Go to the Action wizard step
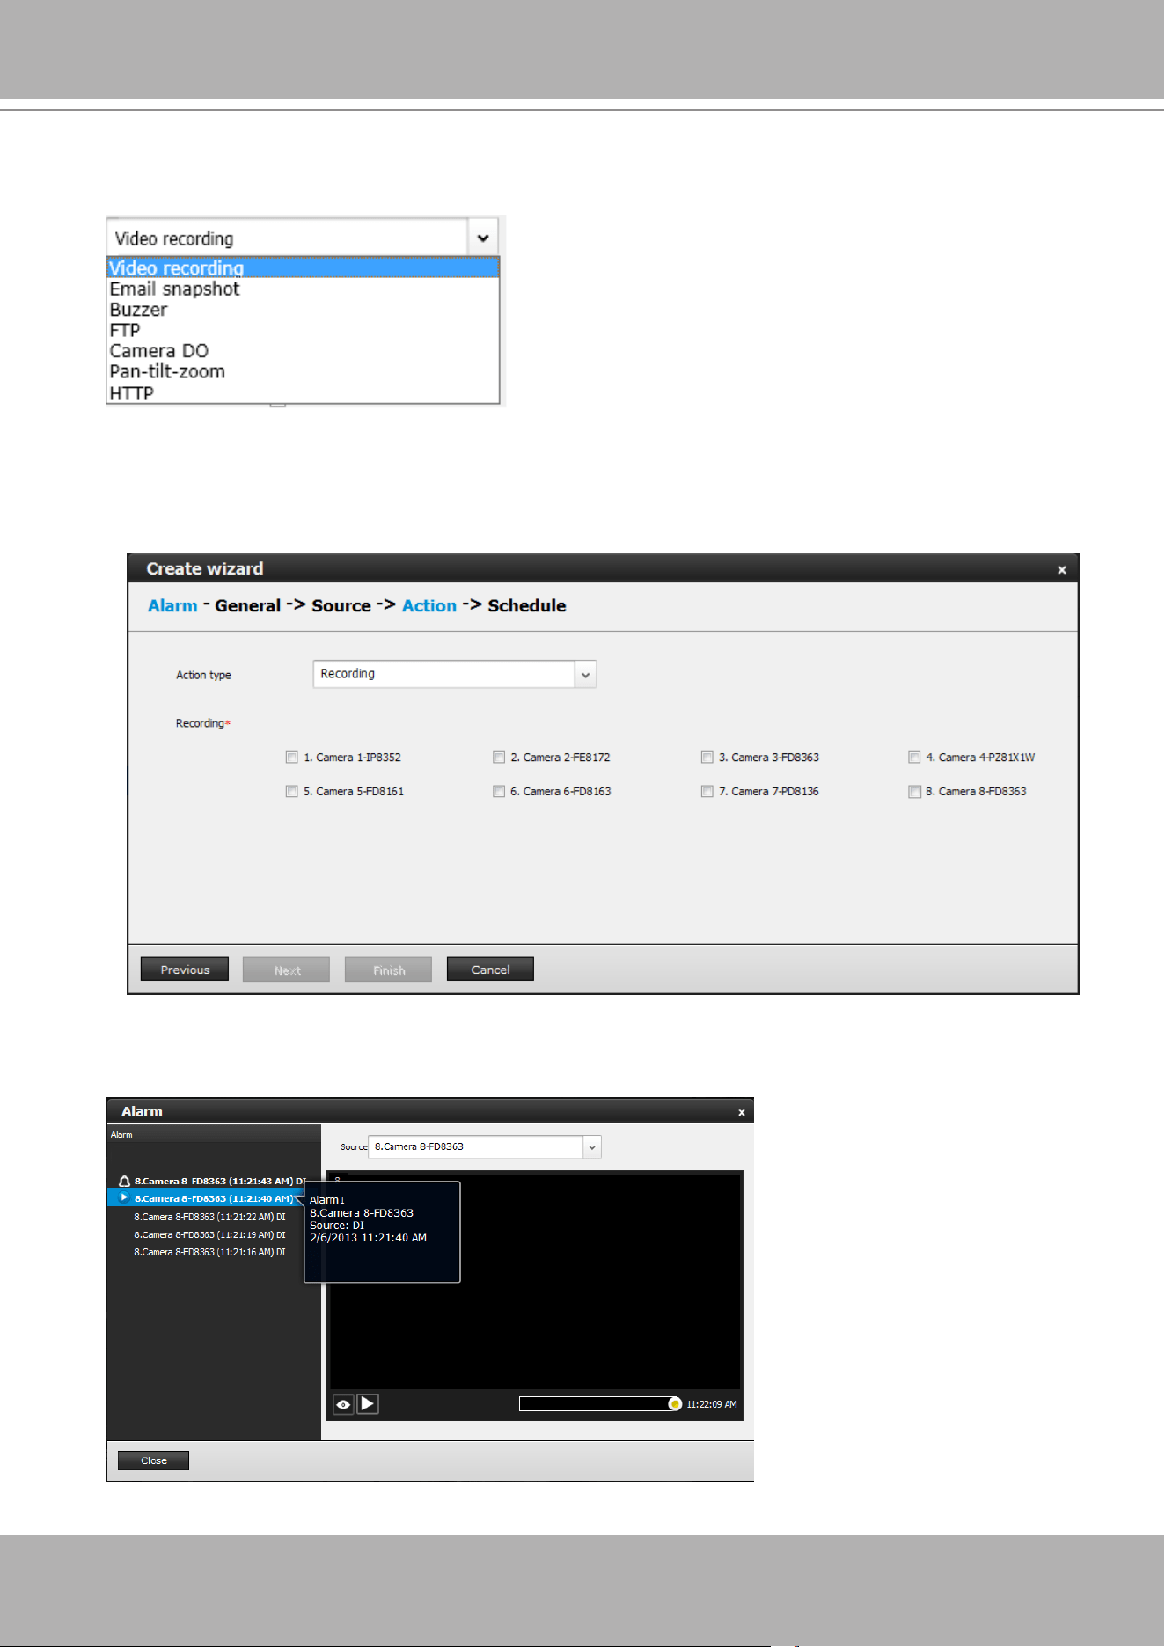 pyautogui.click(x=429, y=605)
